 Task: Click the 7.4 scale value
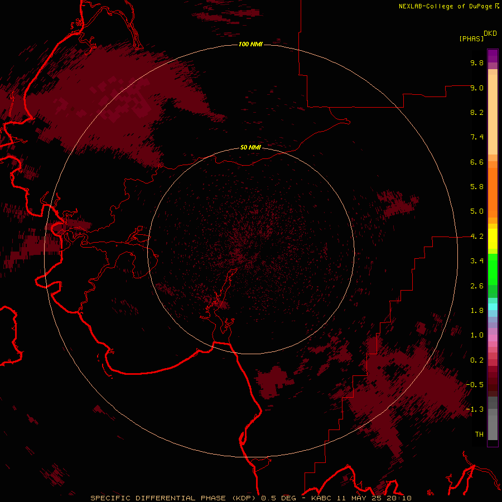(477, 137)
